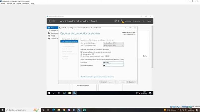Image resolution: width=200 pixels, height=112 pixels.
Task: Open host notification center icon
Action: (x=197, y=110)
